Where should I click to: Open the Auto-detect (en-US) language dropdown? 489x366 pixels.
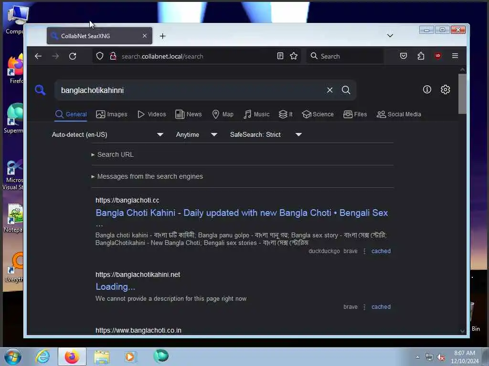click(x=107, y=134)
